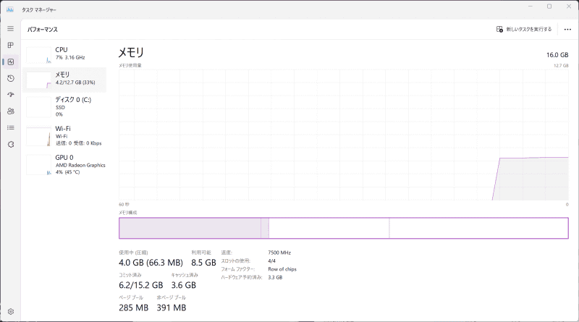The height and width of the screenshot is (322, 579).
Task: Click the paged pool value 285 MB
Action: 134,308
